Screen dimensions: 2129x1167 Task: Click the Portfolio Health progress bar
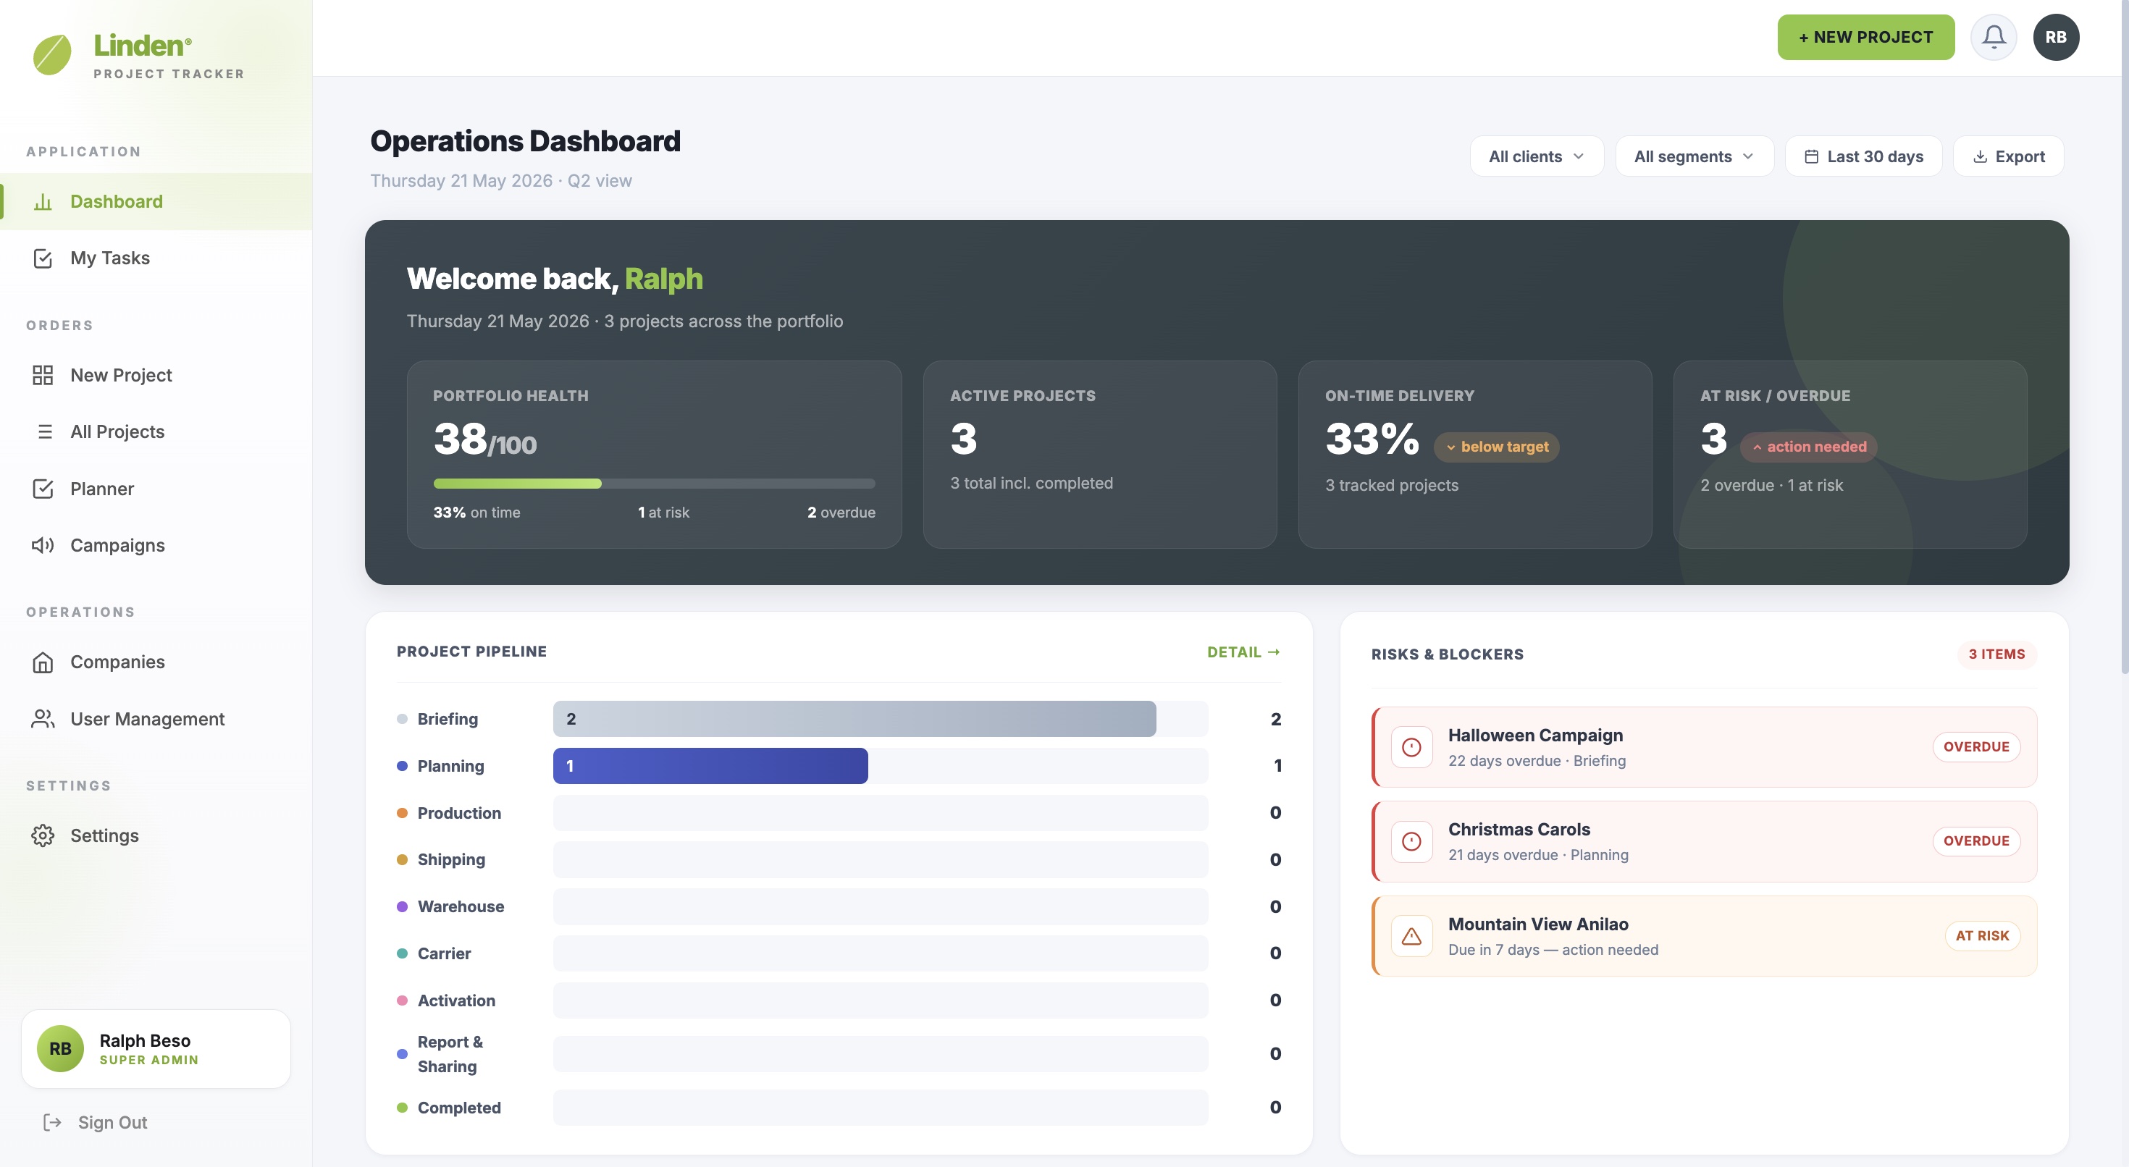coord(654,484)
